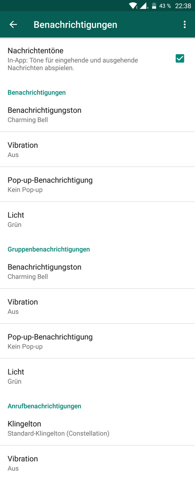
Task: Tap the Nachrichtentöne description text
Action: (x=73, y=64)
